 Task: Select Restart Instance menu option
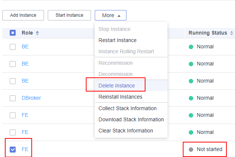coord(117,40)
